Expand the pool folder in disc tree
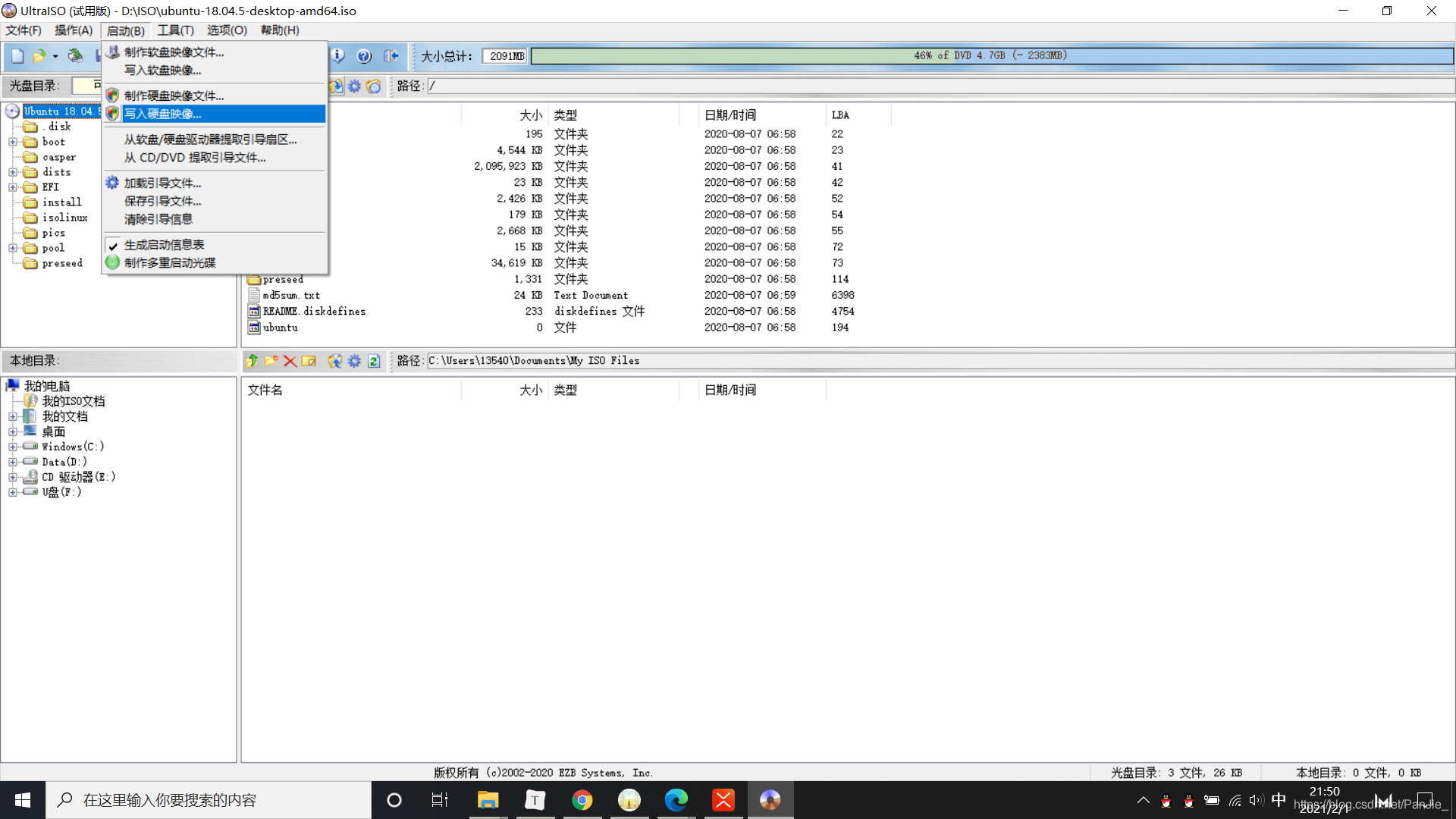The height and width of the screenshot is (819, 1456). coord(13,248)
